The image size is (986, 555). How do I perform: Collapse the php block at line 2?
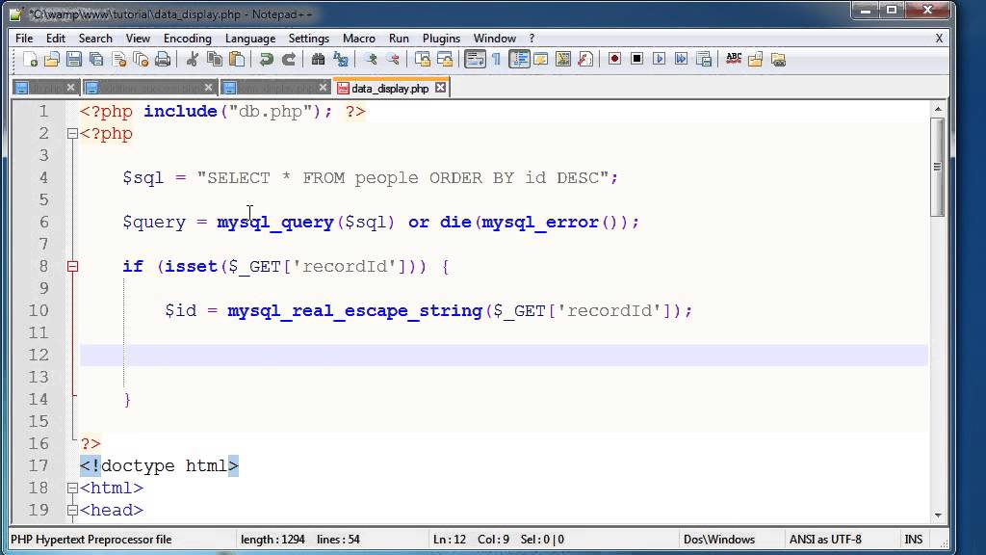click(72, 133)
